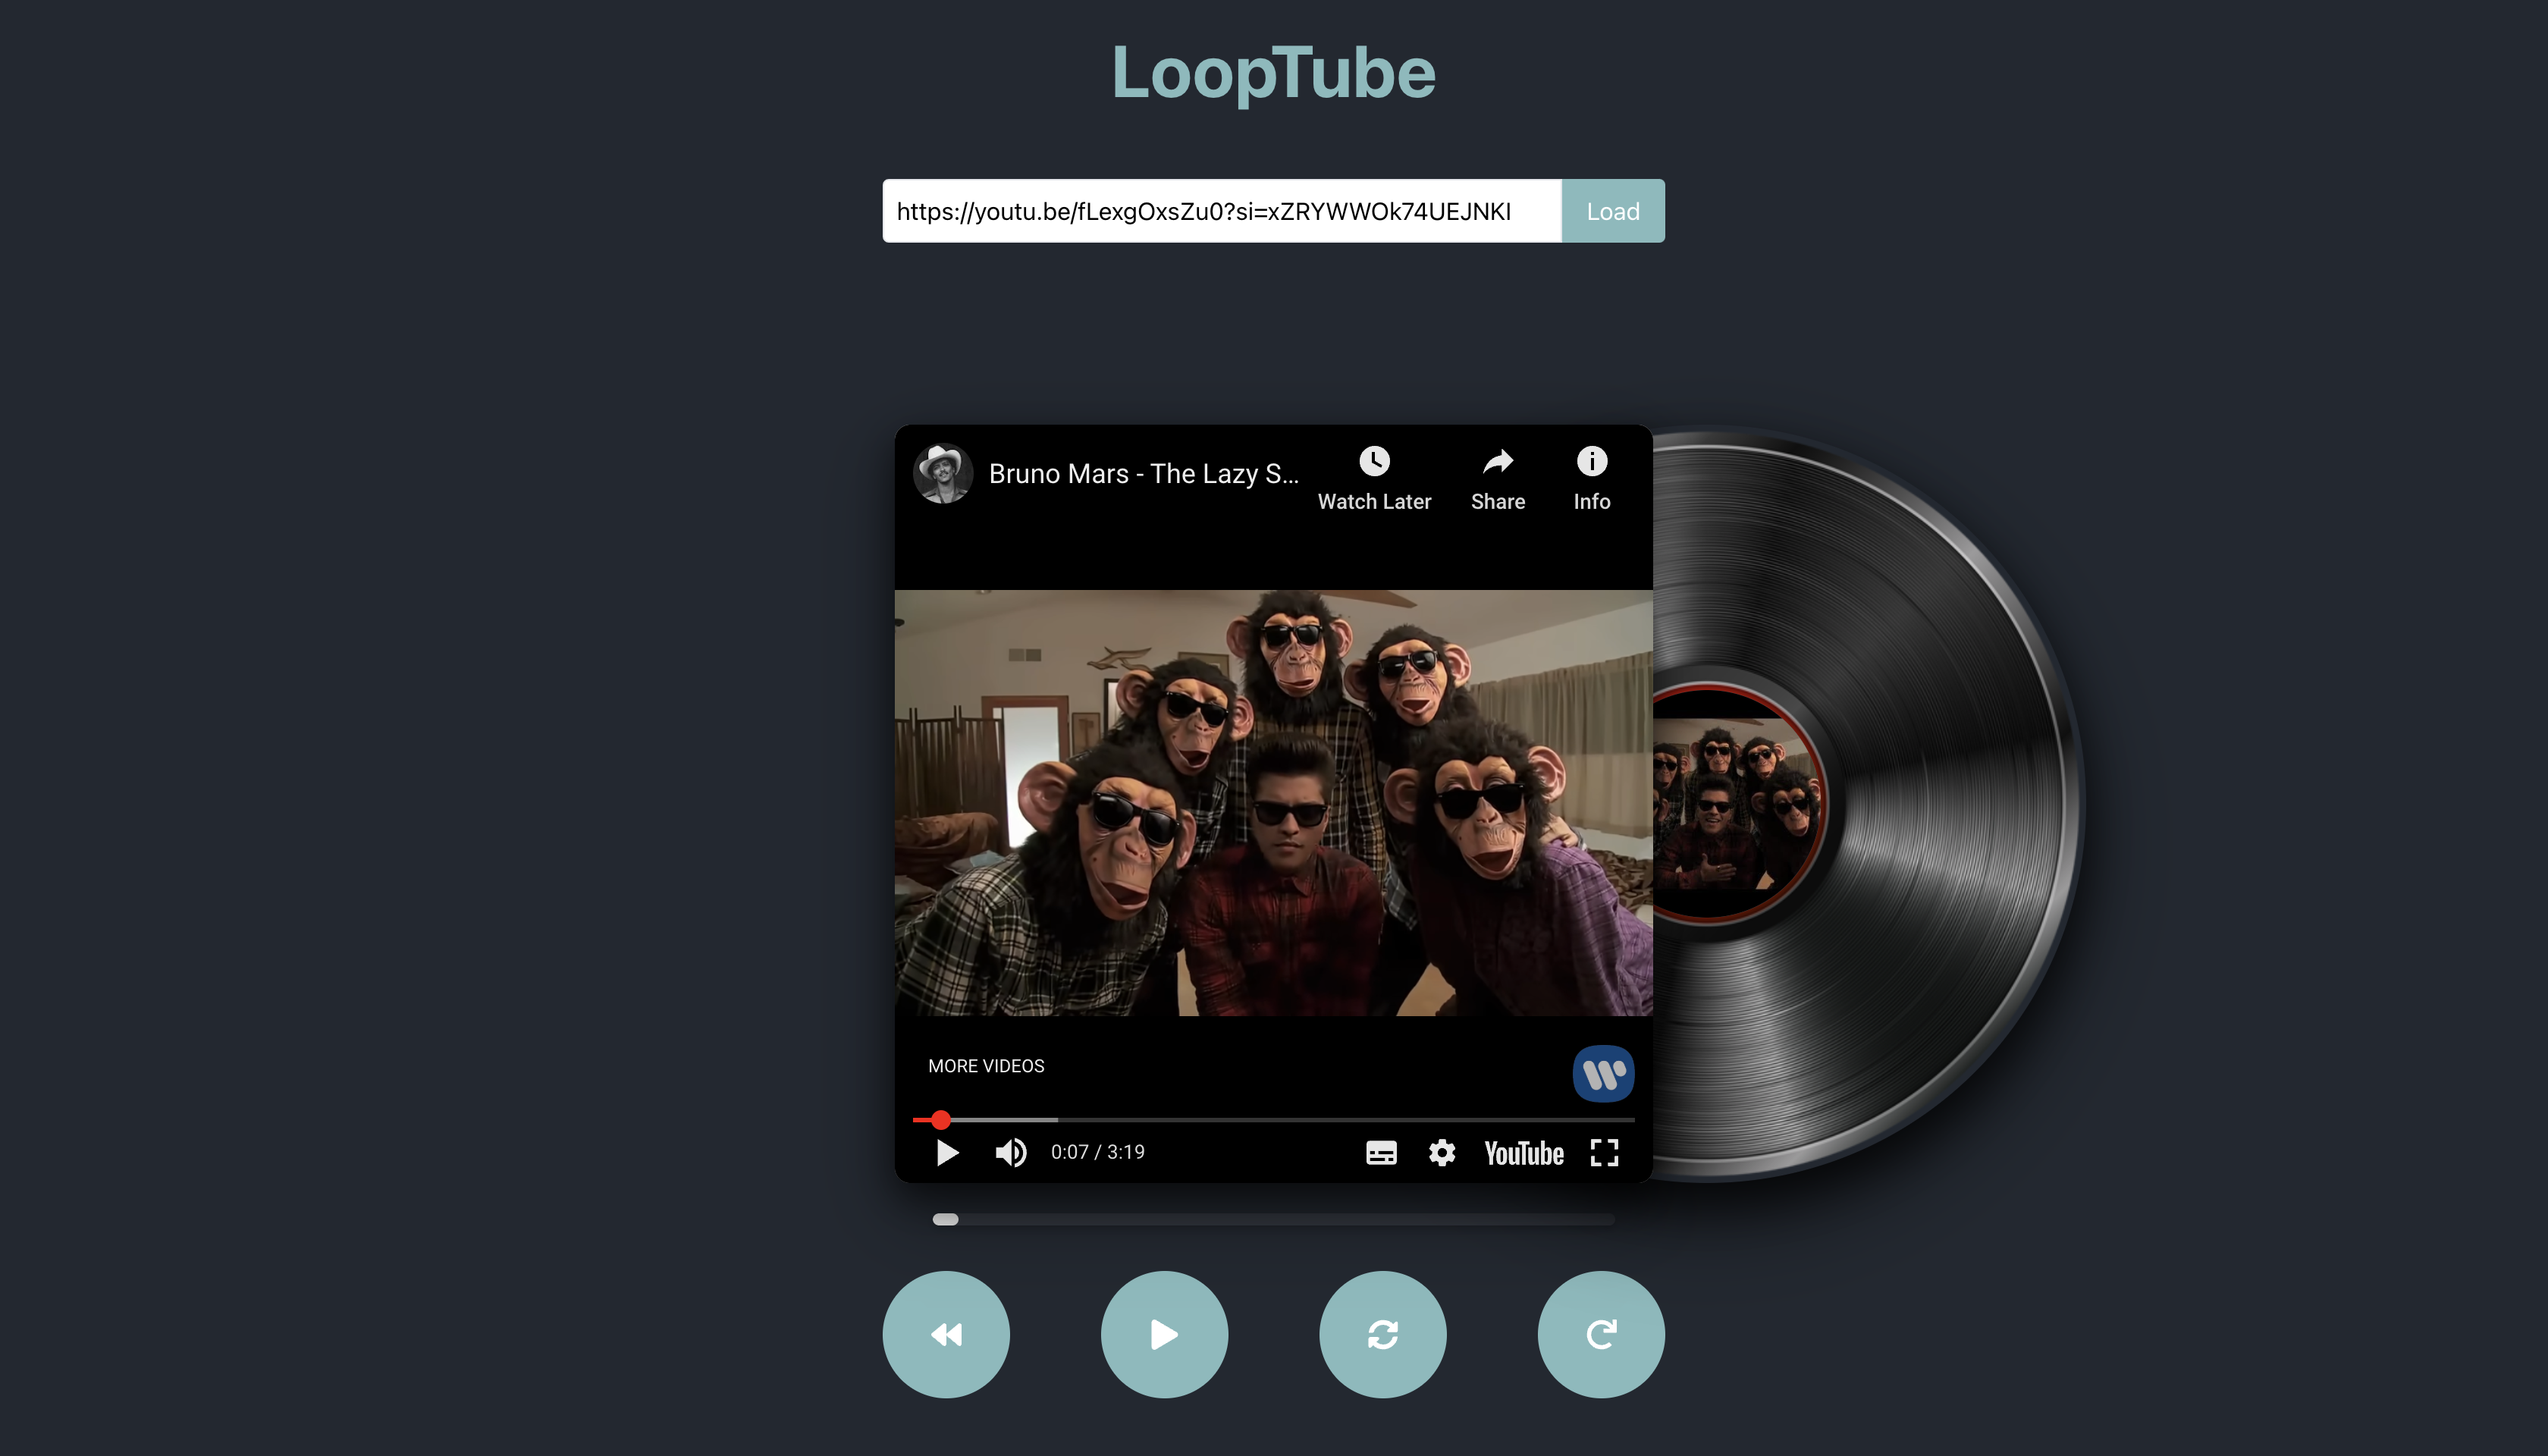Start playback with LoopTube's teal play button

[1164, 1334]
